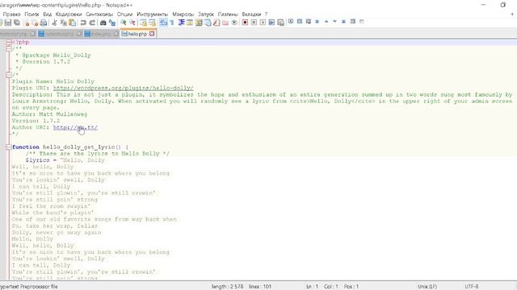The width and height of the screenshot is (517, 290).
Task: Click on the 'Author: Matt Mullenweg' line
Action: [x=49, y=114]
